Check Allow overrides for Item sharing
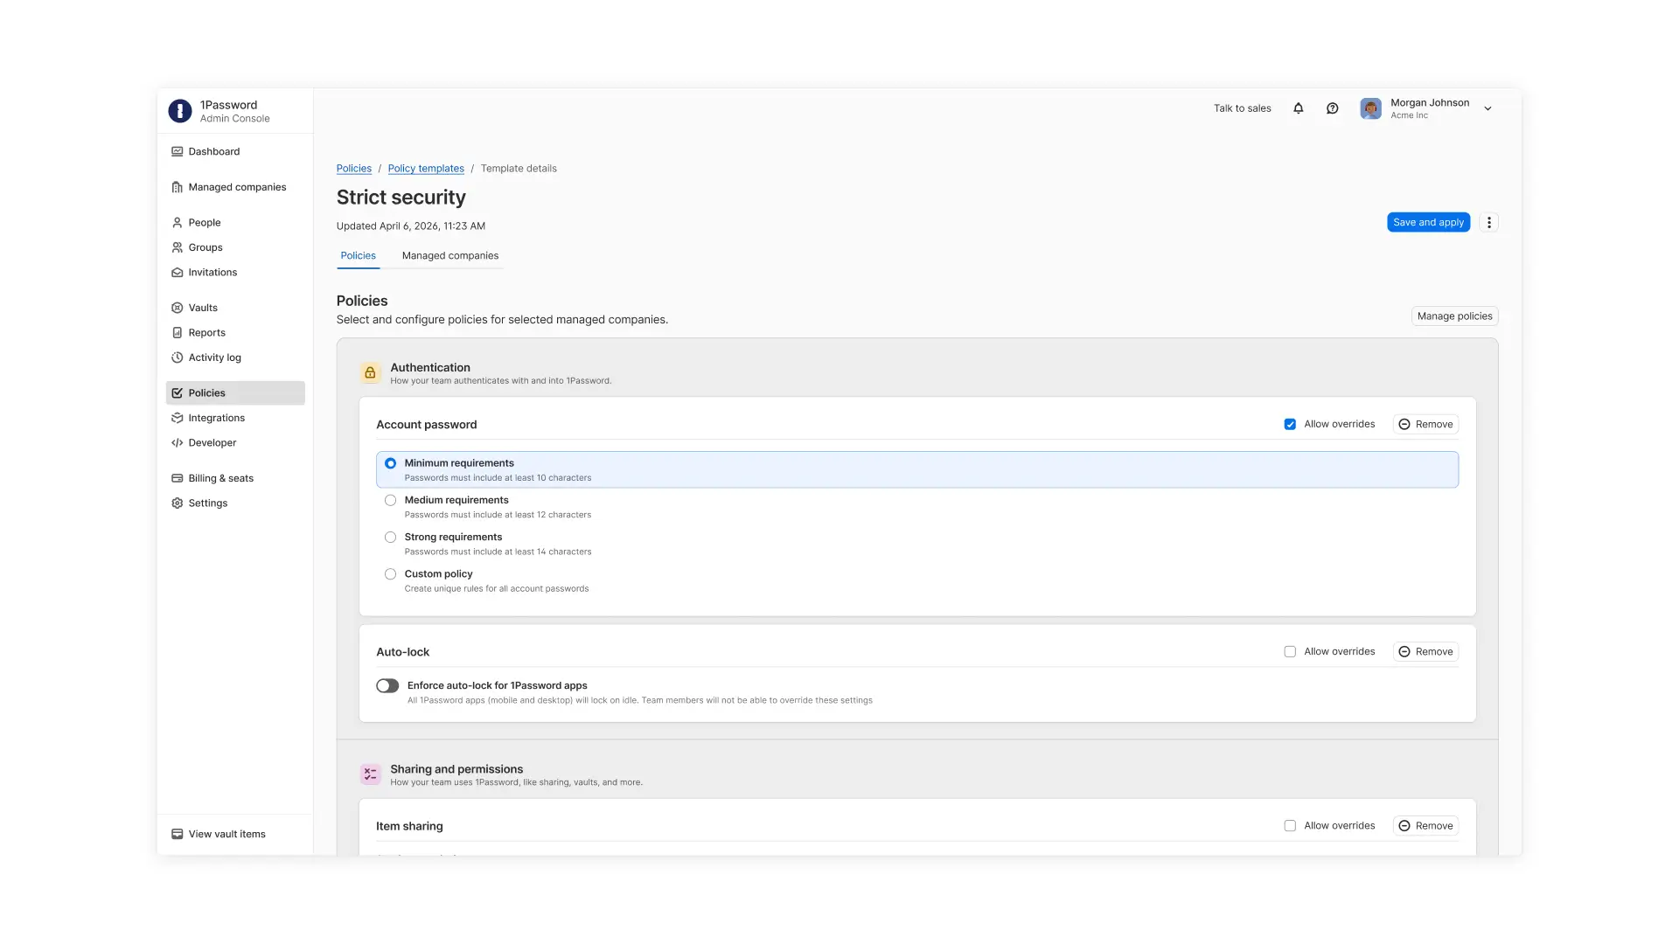Image resolution: width=1679 pixels, height=944 pixels. pos(1290,826)
